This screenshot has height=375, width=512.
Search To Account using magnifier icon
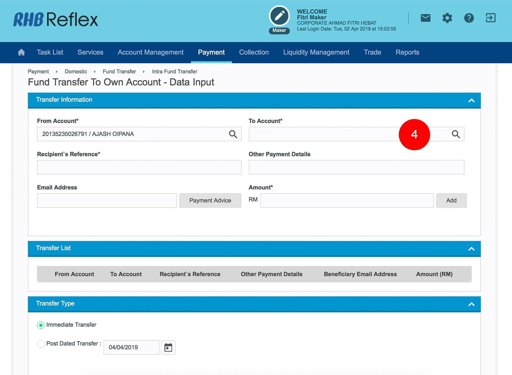pyautogui.click(x=456, y=134)
